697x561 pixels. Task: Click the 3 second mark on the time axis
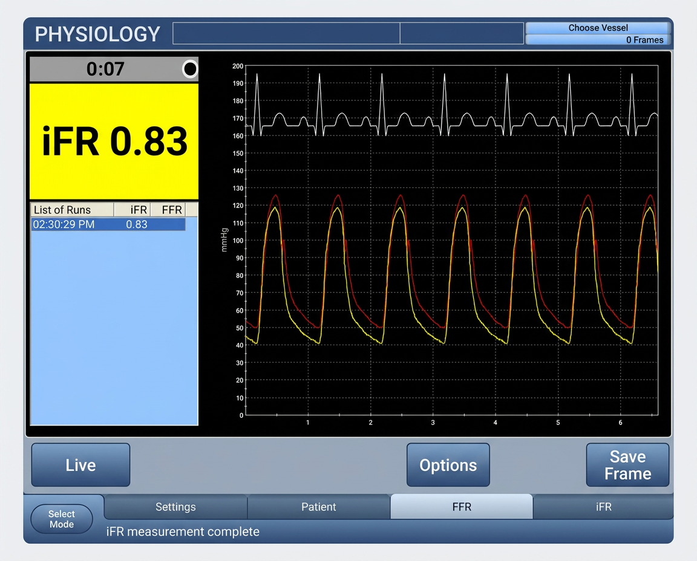tap(433, 423)
